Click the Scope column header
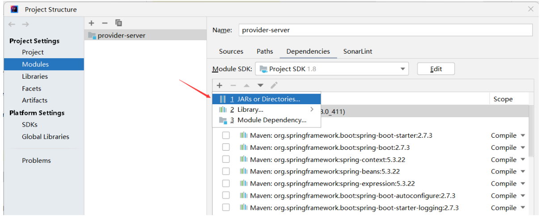This screenshot has width=541, height=216. coord(503,99)
